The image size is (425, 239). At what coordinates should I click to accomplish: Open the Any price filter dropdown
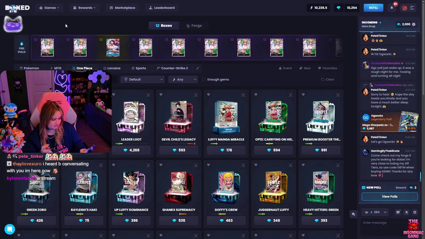(x=183, y=79)
